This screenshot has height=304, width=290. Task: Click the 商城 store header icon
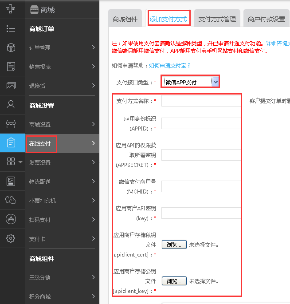pyautogui.click(x=34, y=10)
